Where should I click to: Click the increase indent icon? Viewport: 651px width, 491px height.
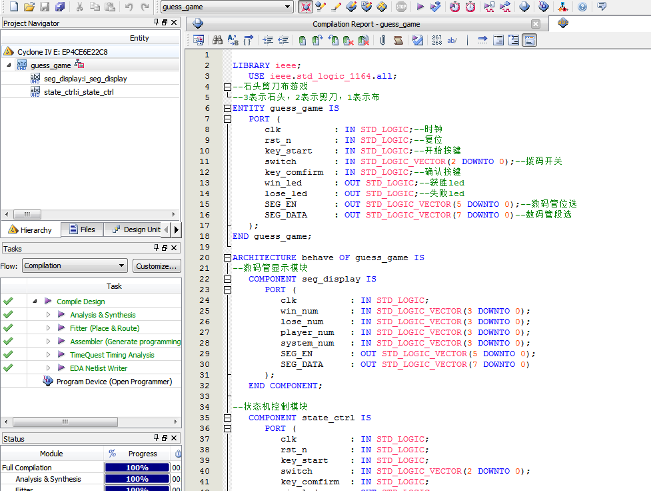pos(268,40)
